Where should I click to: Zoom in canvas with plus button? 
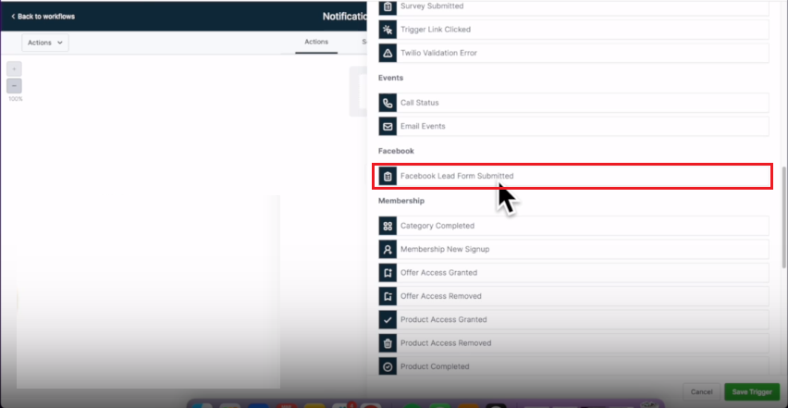[x=14, y=68]
